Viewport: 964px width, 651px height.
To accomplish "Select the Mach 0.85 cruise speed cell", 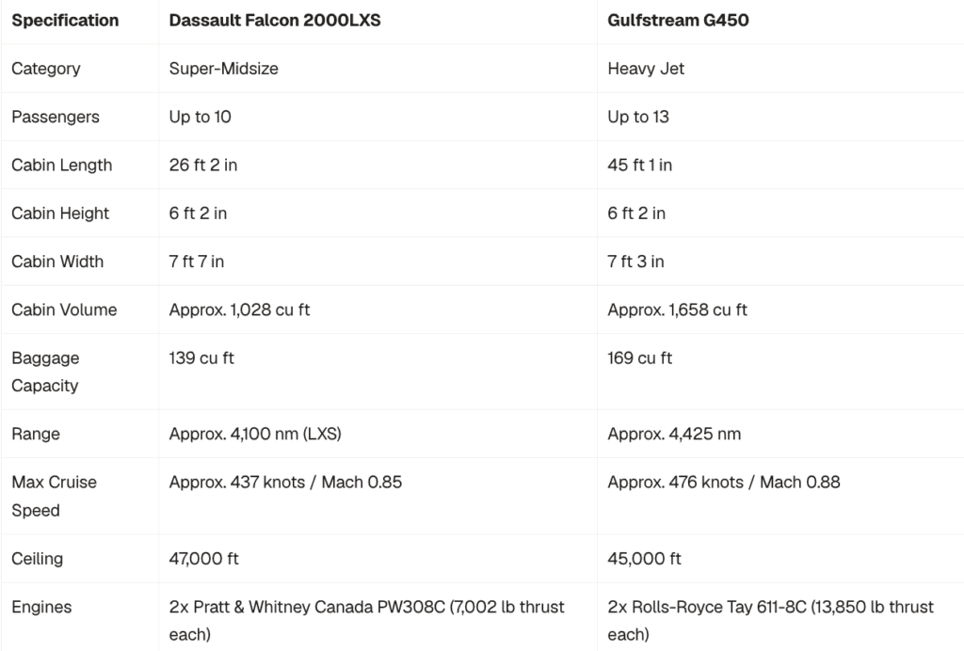I will 286,482.
